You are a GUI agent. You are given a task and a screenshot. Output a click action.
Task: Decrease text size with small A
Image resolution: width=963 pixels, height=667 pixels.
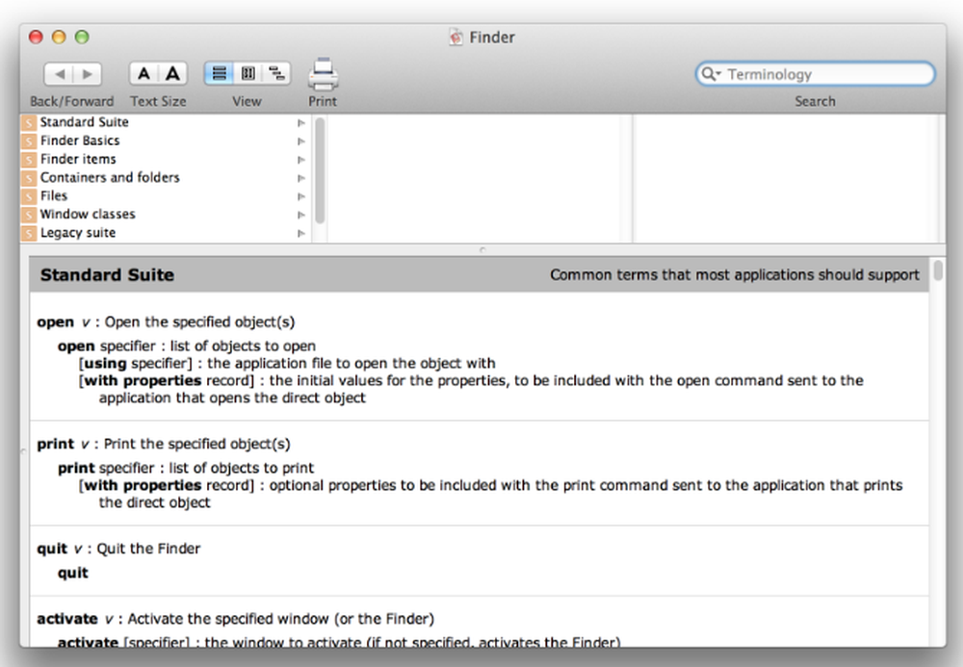143,74
